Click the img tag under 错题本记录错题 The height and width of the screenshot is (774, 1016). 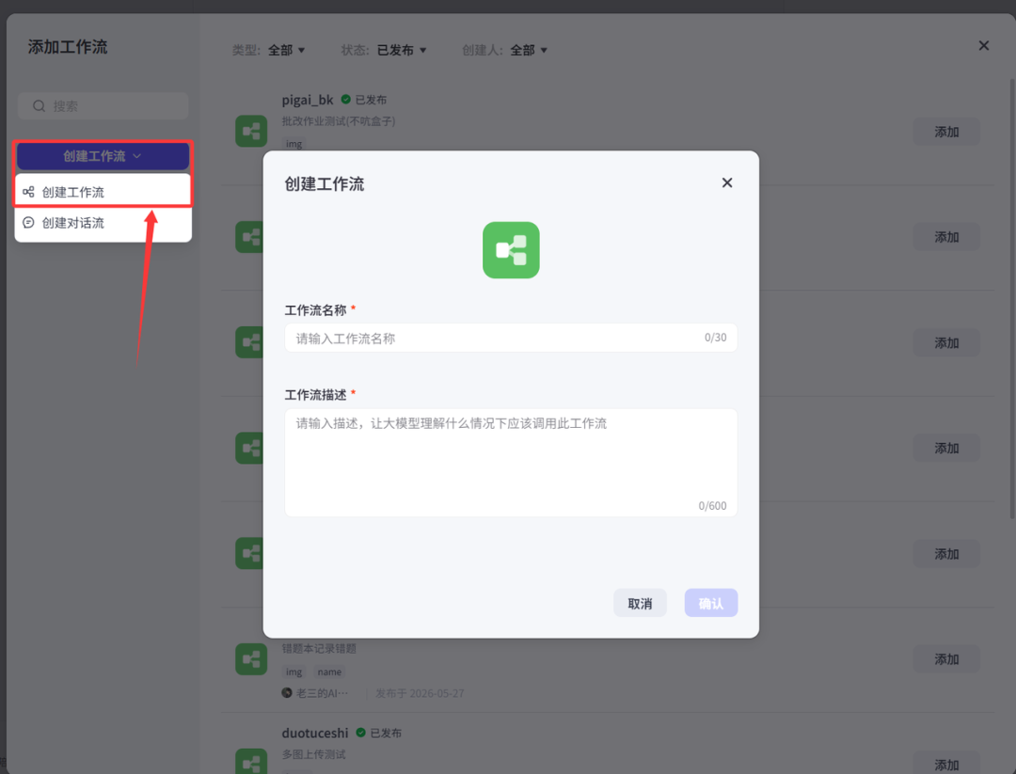coord(294,671)
